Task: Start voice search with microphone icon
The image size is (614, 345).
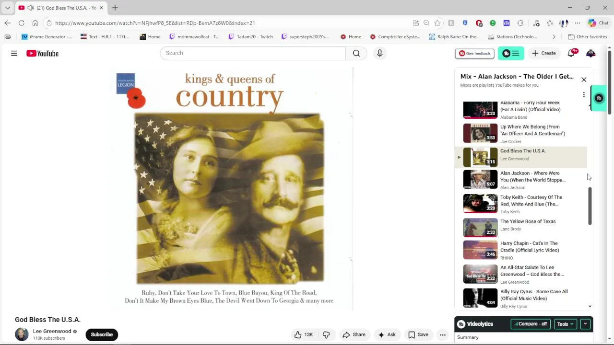Action: coord(379,53)
